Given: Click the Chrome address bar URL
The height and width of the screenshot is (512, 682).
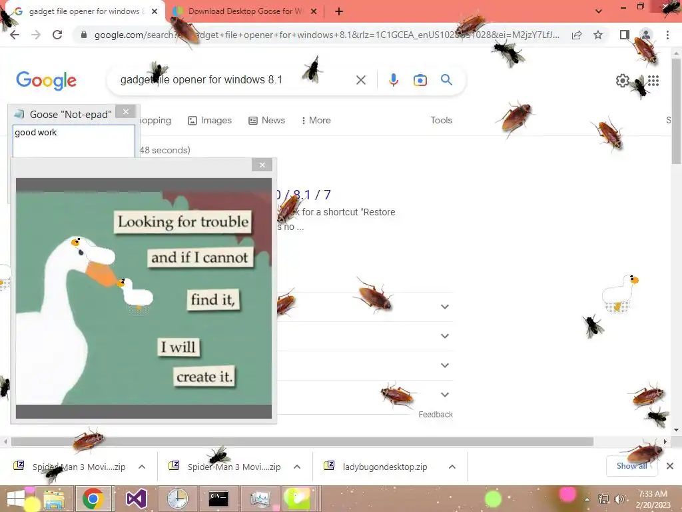Looking at the screenshot, I should [326, 35].
